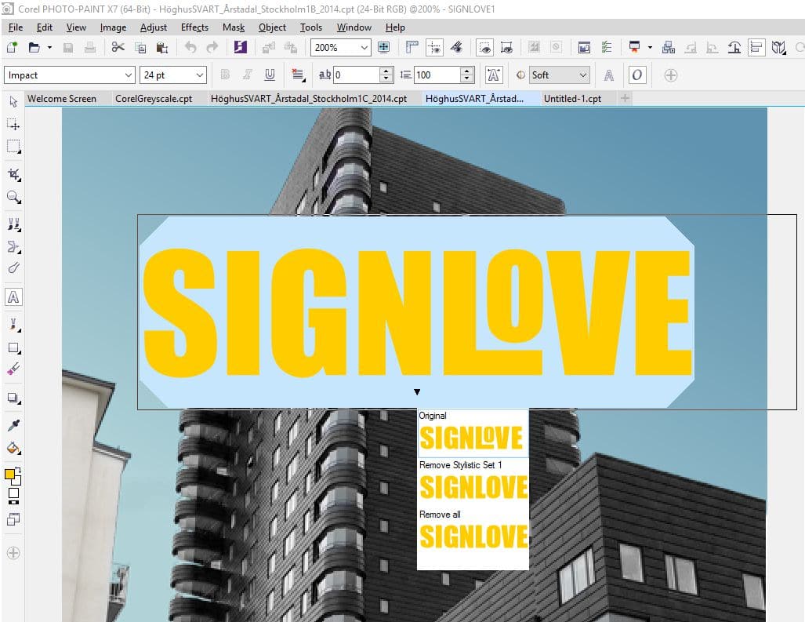805x622 pixels.
Task: Activate the Rectangle Mask tool
Action: click(x=13, y=147)
